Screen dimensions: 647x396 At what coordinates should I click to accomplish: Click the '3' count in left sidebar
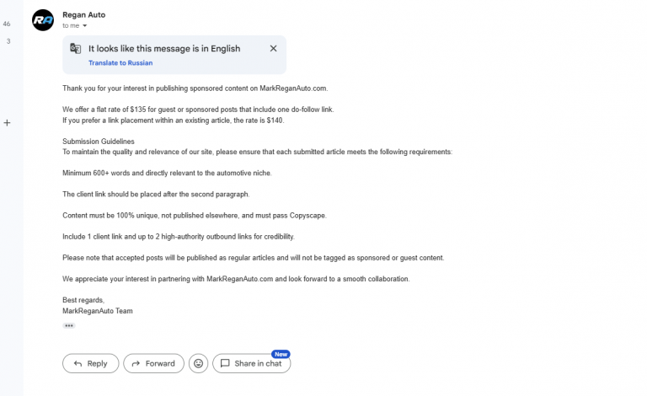[x=8, y=41]
